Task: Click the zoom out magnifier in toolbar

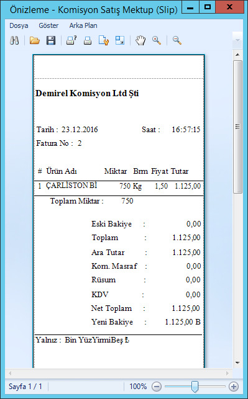Action: [177, 40]
